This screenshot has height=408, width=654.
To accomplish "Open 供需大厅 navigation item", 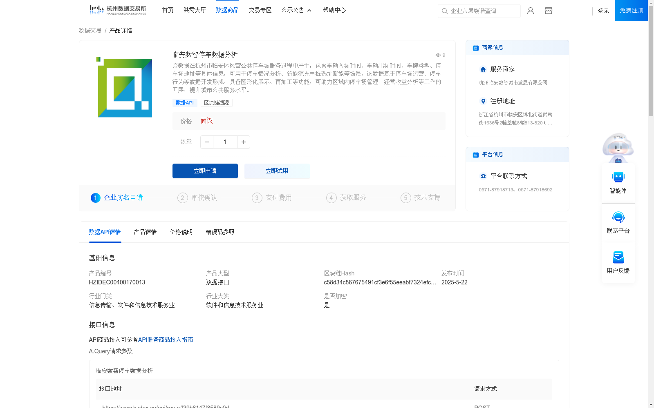I will click(195, 10).
